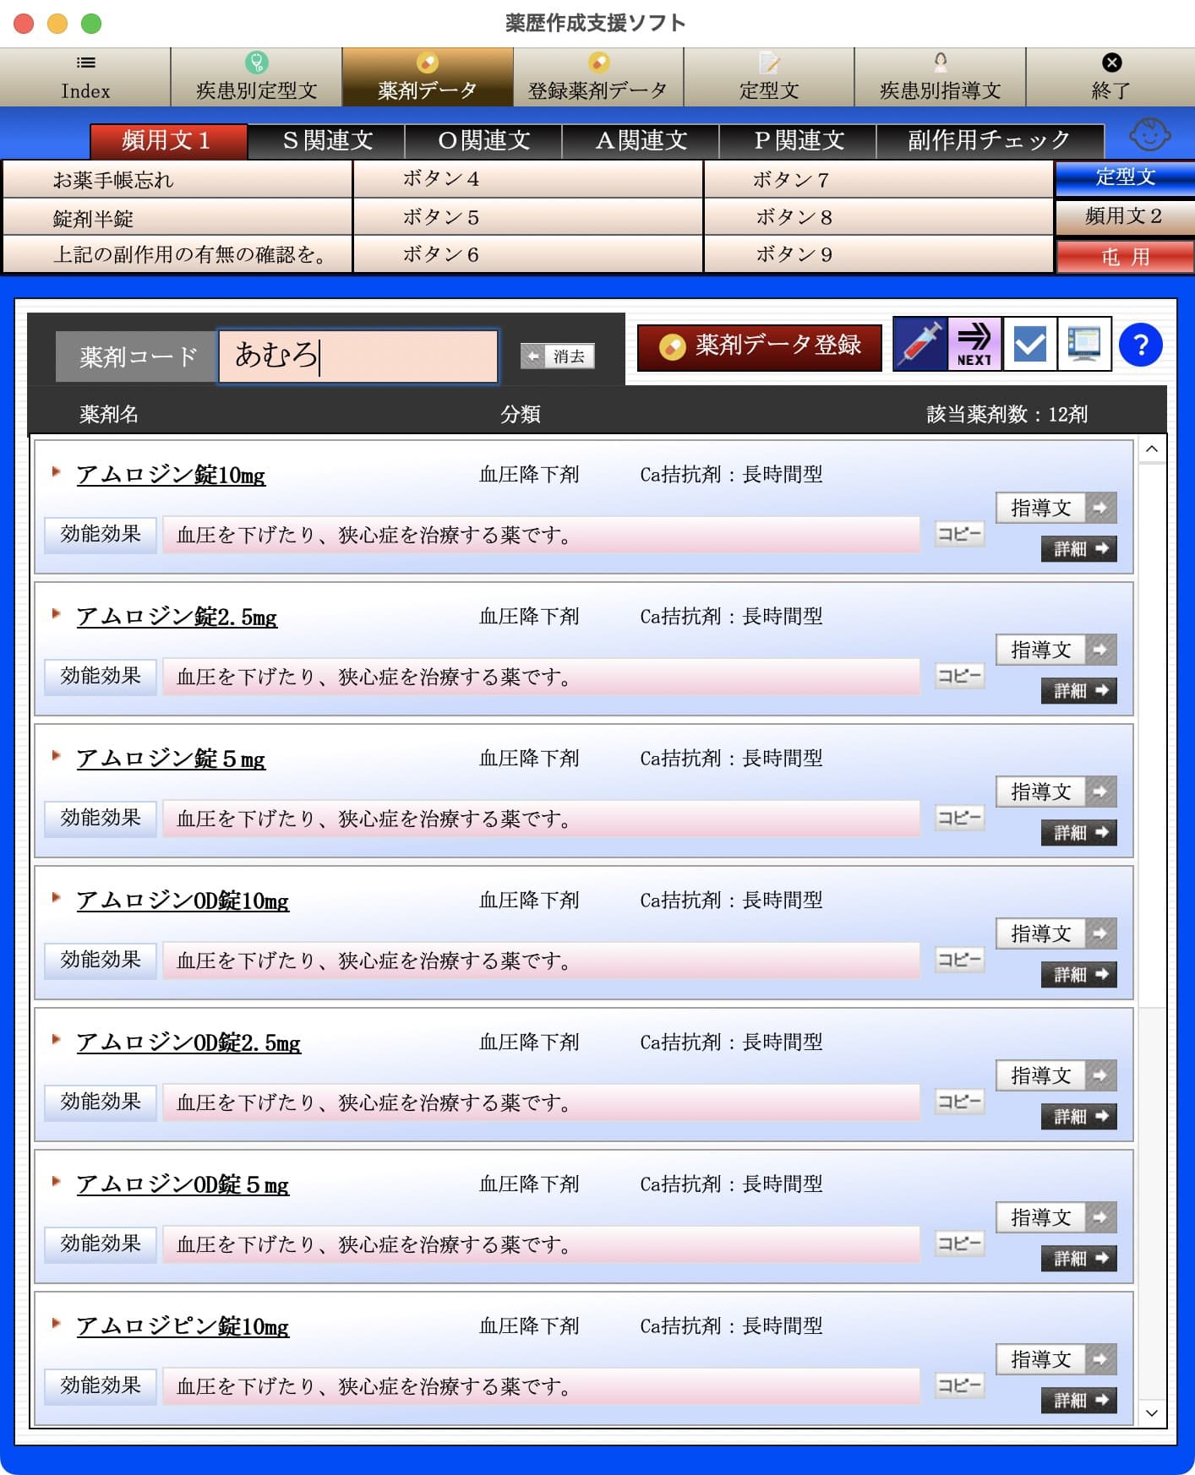Click 指導文 arrow for アムロジンOD錠2.5mg
This screenshot has width=1195, height=1475.
[1100, 1075]
